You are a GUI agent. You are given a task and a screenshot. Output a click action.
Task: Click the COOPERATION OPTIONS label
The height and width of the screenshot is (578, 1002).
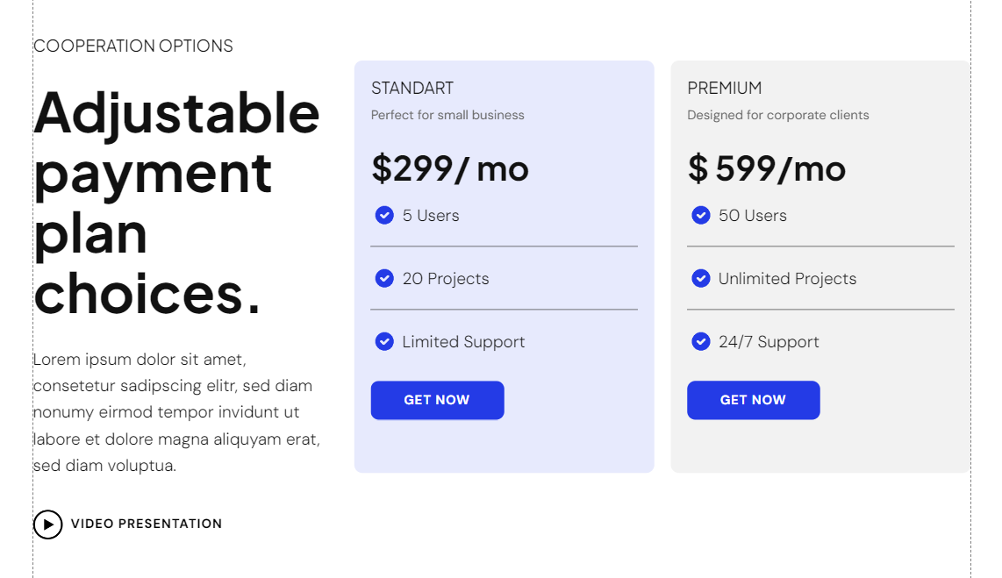pos(133,46)
